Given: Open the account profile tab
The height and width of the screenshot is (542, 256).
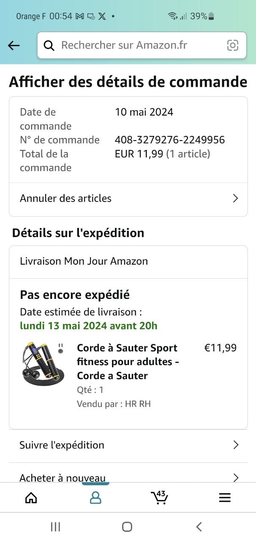Looking at the screenshot, I should [x=95, y=498].
